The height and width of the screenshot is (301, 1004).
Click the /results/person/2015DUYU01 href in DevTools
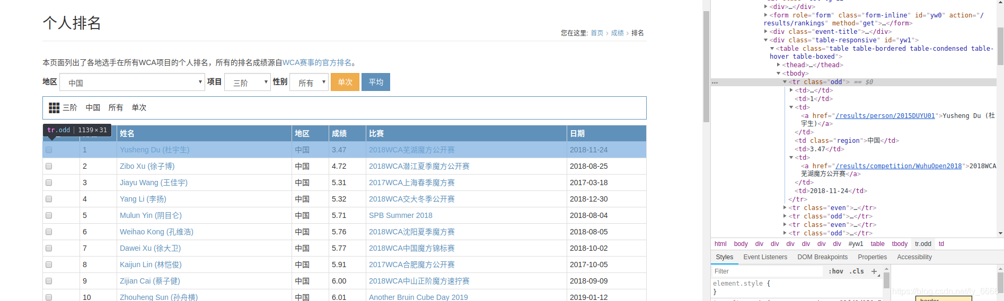point(885,116)
